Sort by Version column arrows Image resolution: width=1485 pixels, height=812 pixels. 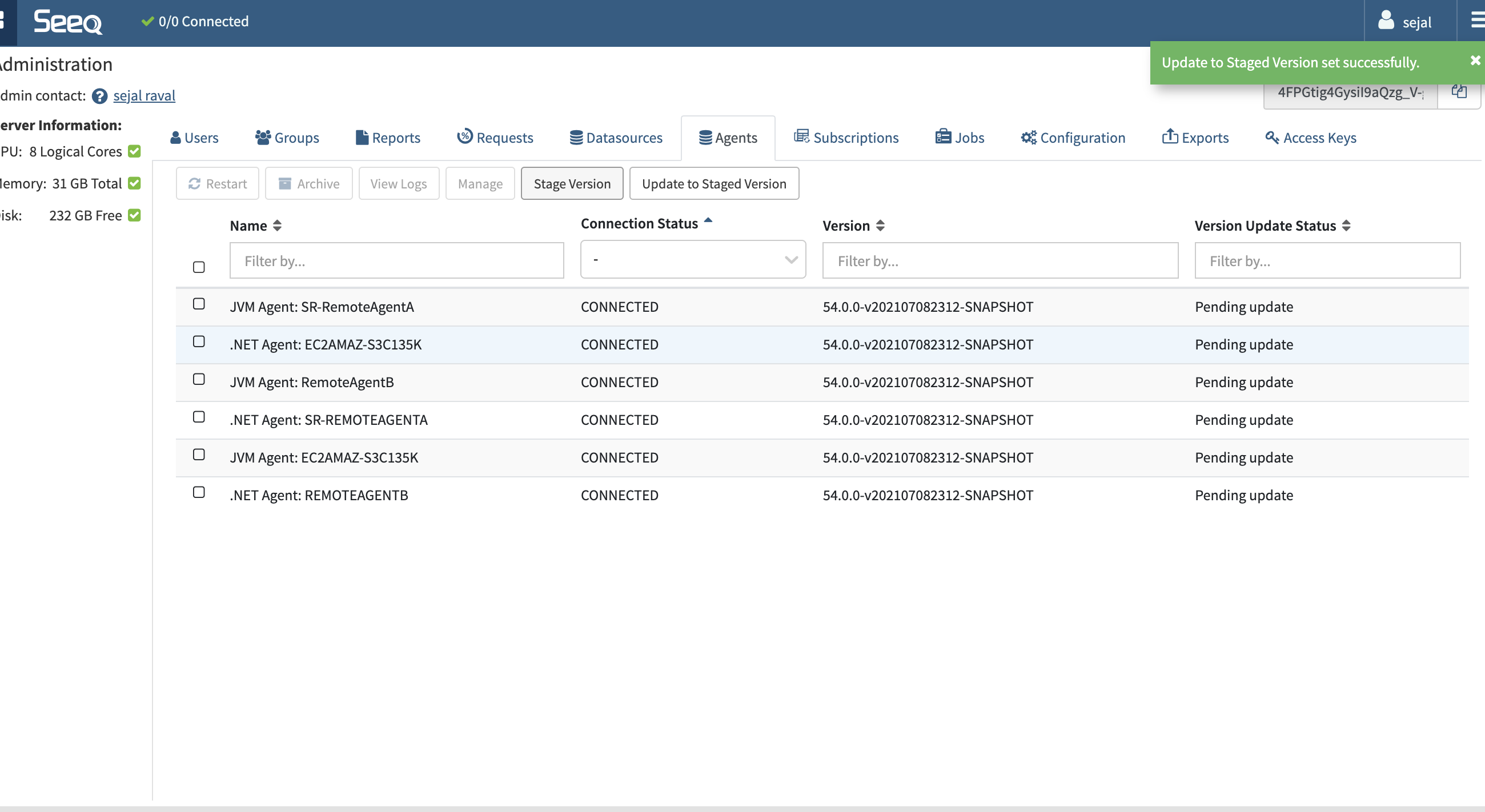(x=880, y=226)
